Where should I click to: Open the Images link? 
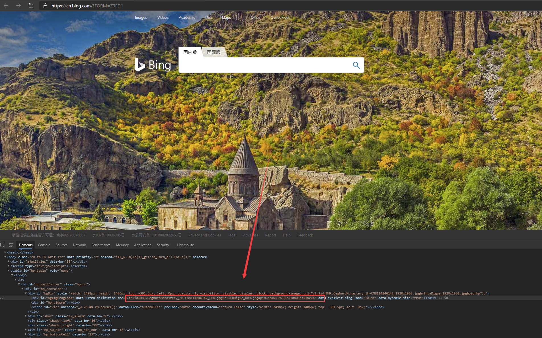(x=141, y=17)
